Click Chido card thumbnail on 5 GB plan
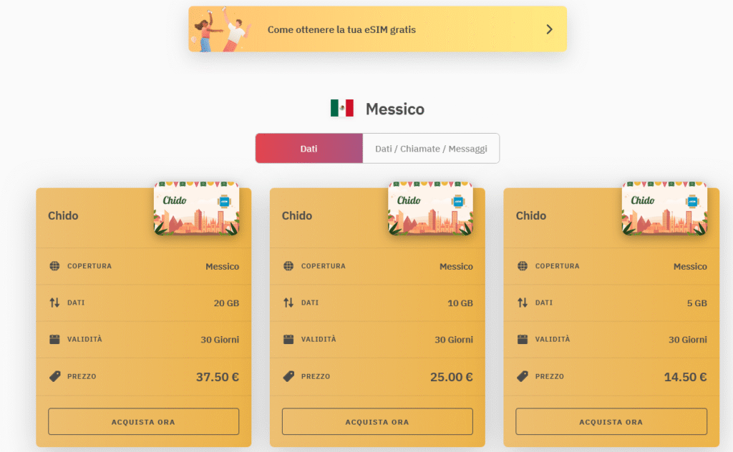Image resolution: width=733 pixels, height=452 pixels. click(x=664, y=208)
